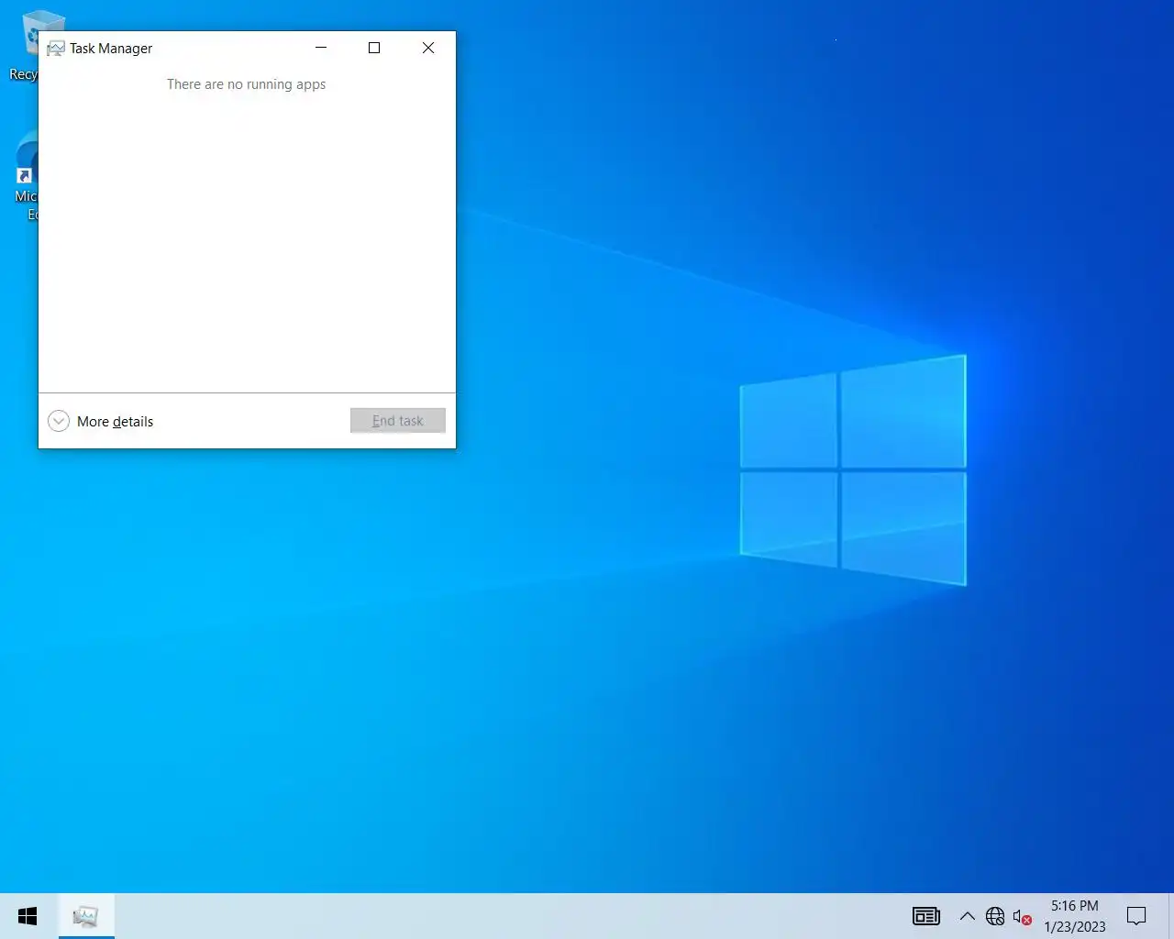
Task: Show hidden system tray icons
Action: tap(967, 916)
